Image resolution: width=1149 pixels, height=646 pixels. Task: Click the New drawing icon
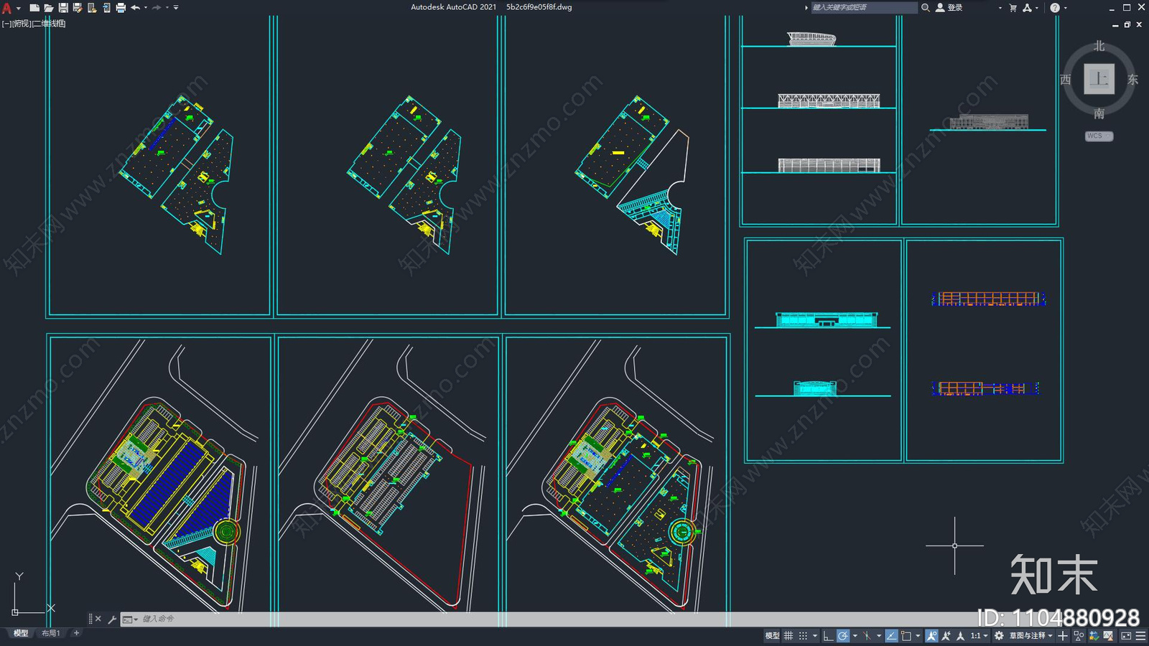pyautogui.click(x=34, y=8)
